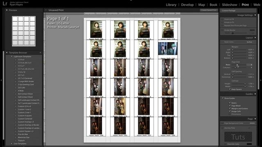Viewport: 262px width, 147px height.
Task: Uncheck Margins and Gutters option
Action: (x=230, y=109)
